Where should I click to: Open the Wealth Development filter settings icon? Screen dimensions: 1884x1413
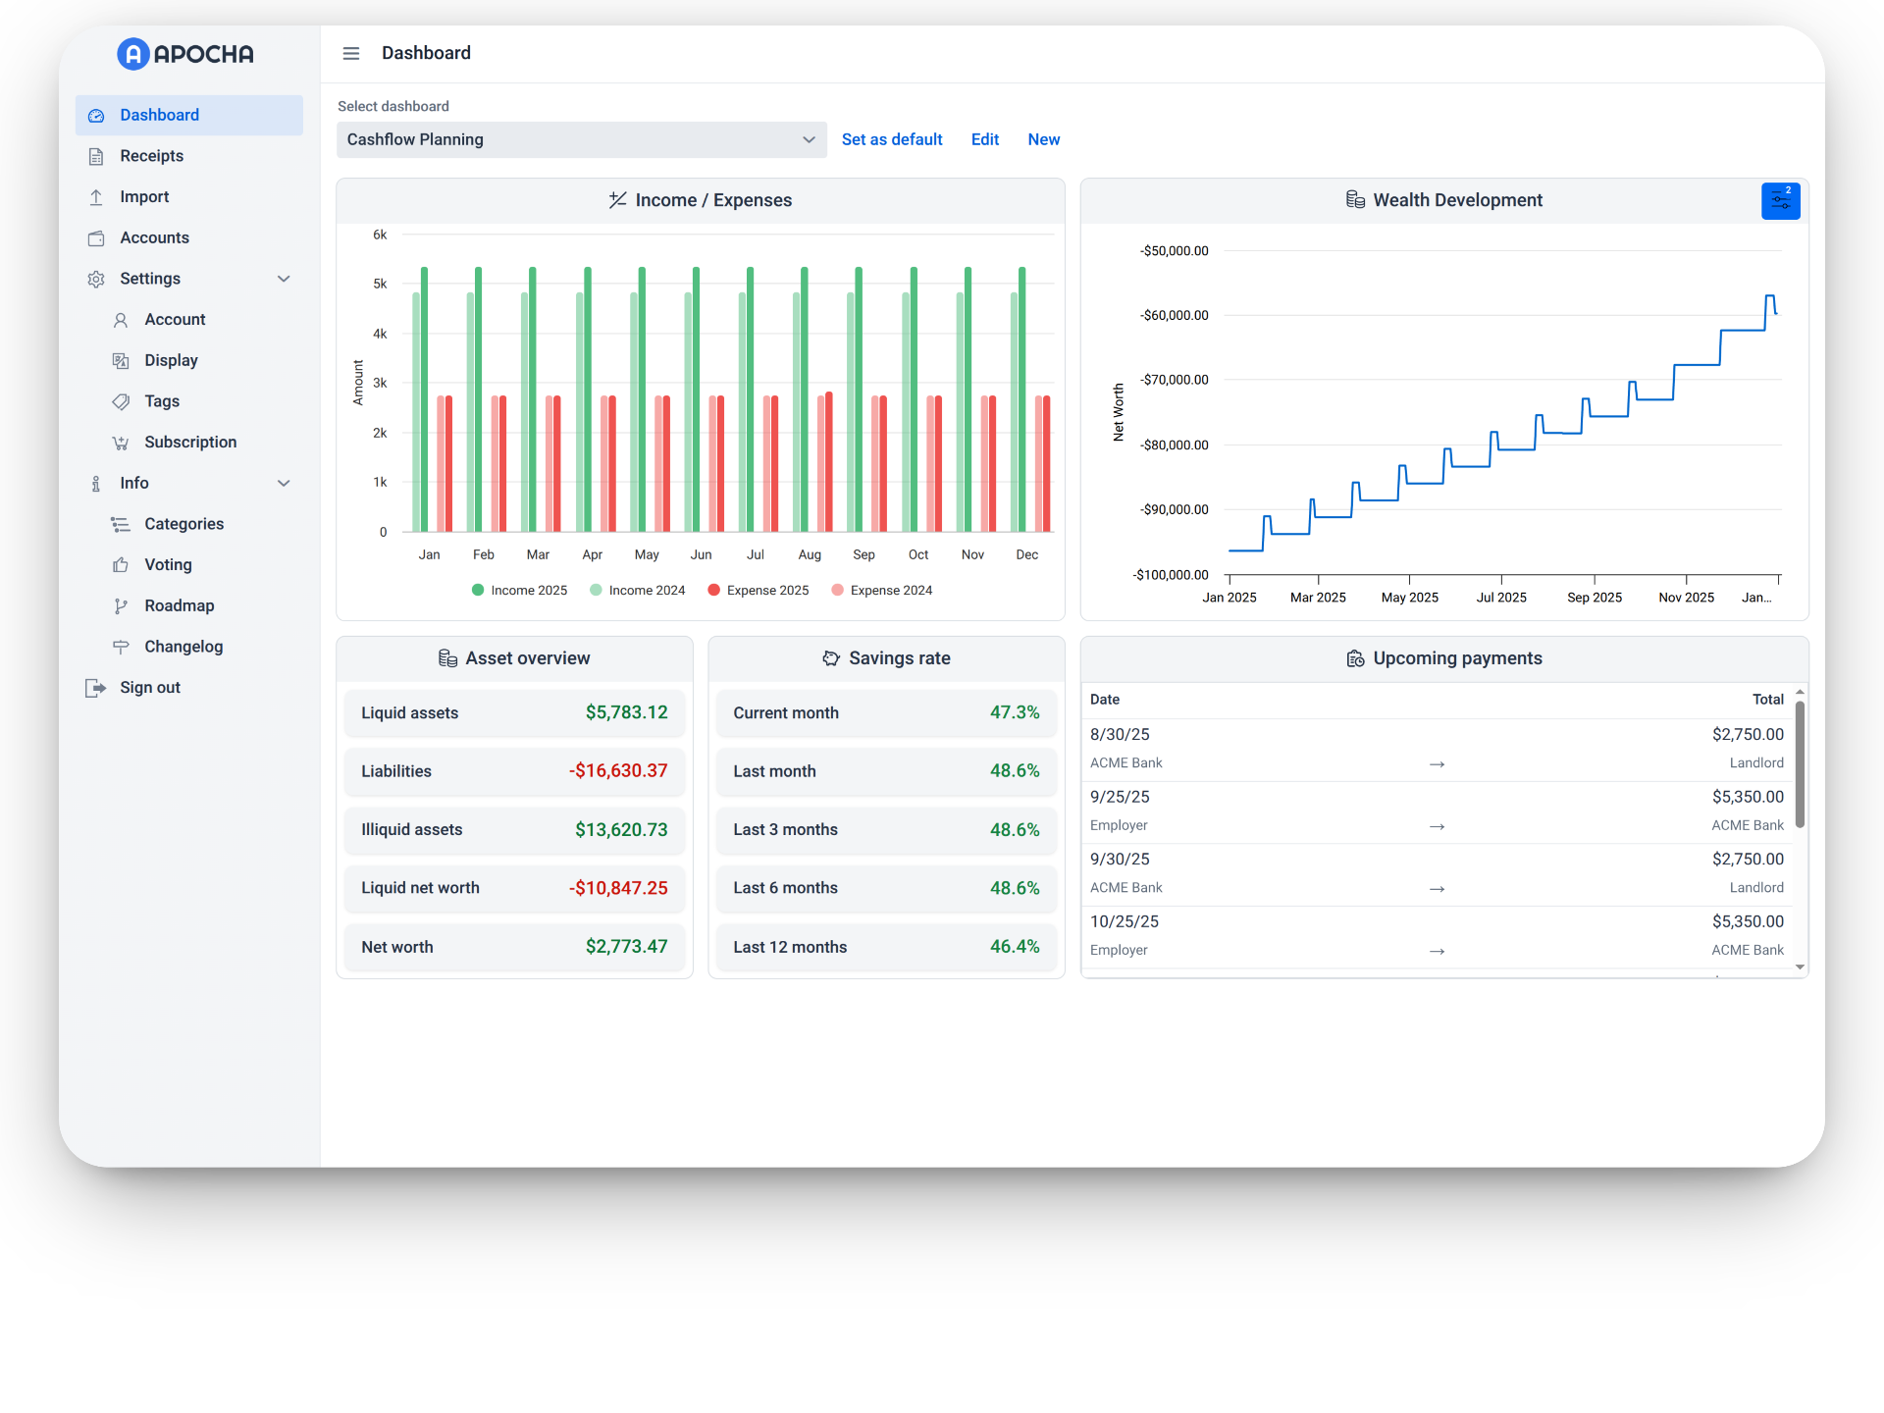1780,201
